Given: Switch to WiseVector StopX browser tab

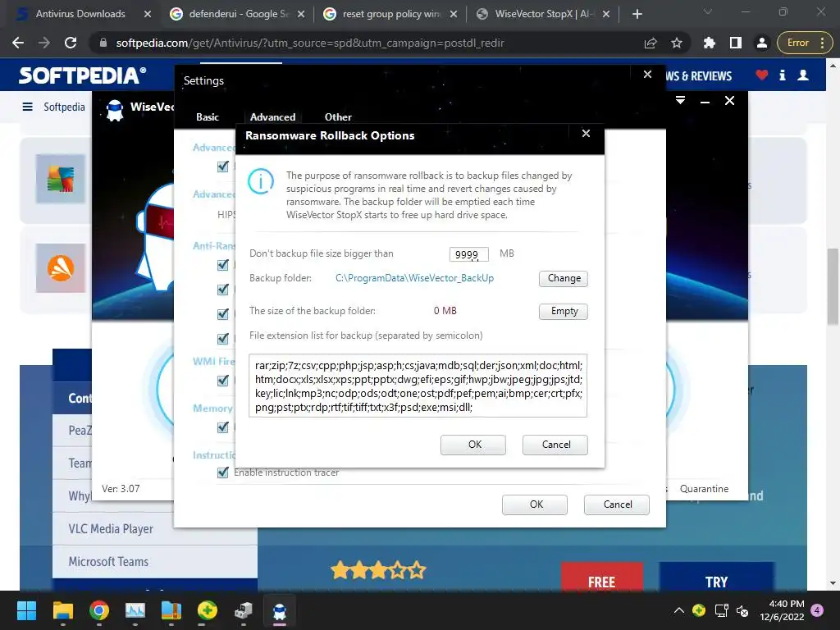Looking at the screenshot, I should point(544,14).
